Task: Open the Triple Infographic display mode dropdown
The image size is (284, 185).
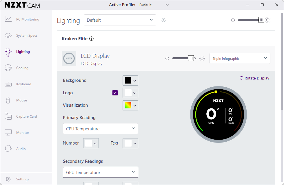Action: coord(240,58)
